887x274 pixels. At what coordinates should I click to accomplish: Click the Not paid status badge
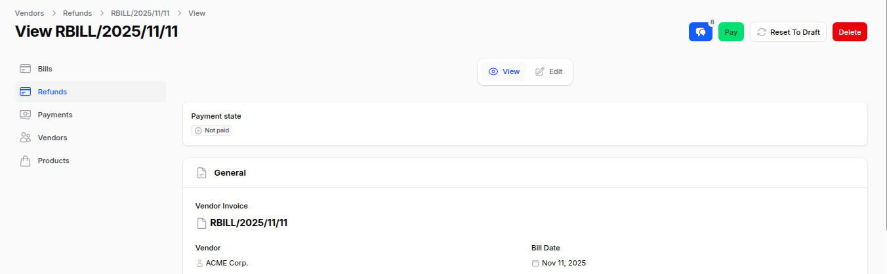tap(212, 130)
